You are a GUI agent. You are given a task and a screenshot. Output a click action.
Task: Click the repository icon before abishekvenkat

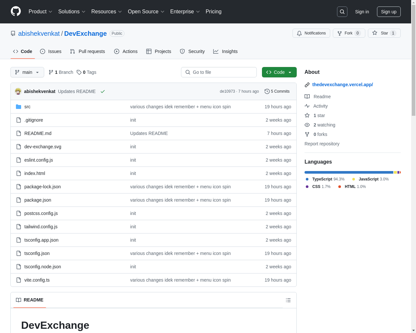pos(13,33)
